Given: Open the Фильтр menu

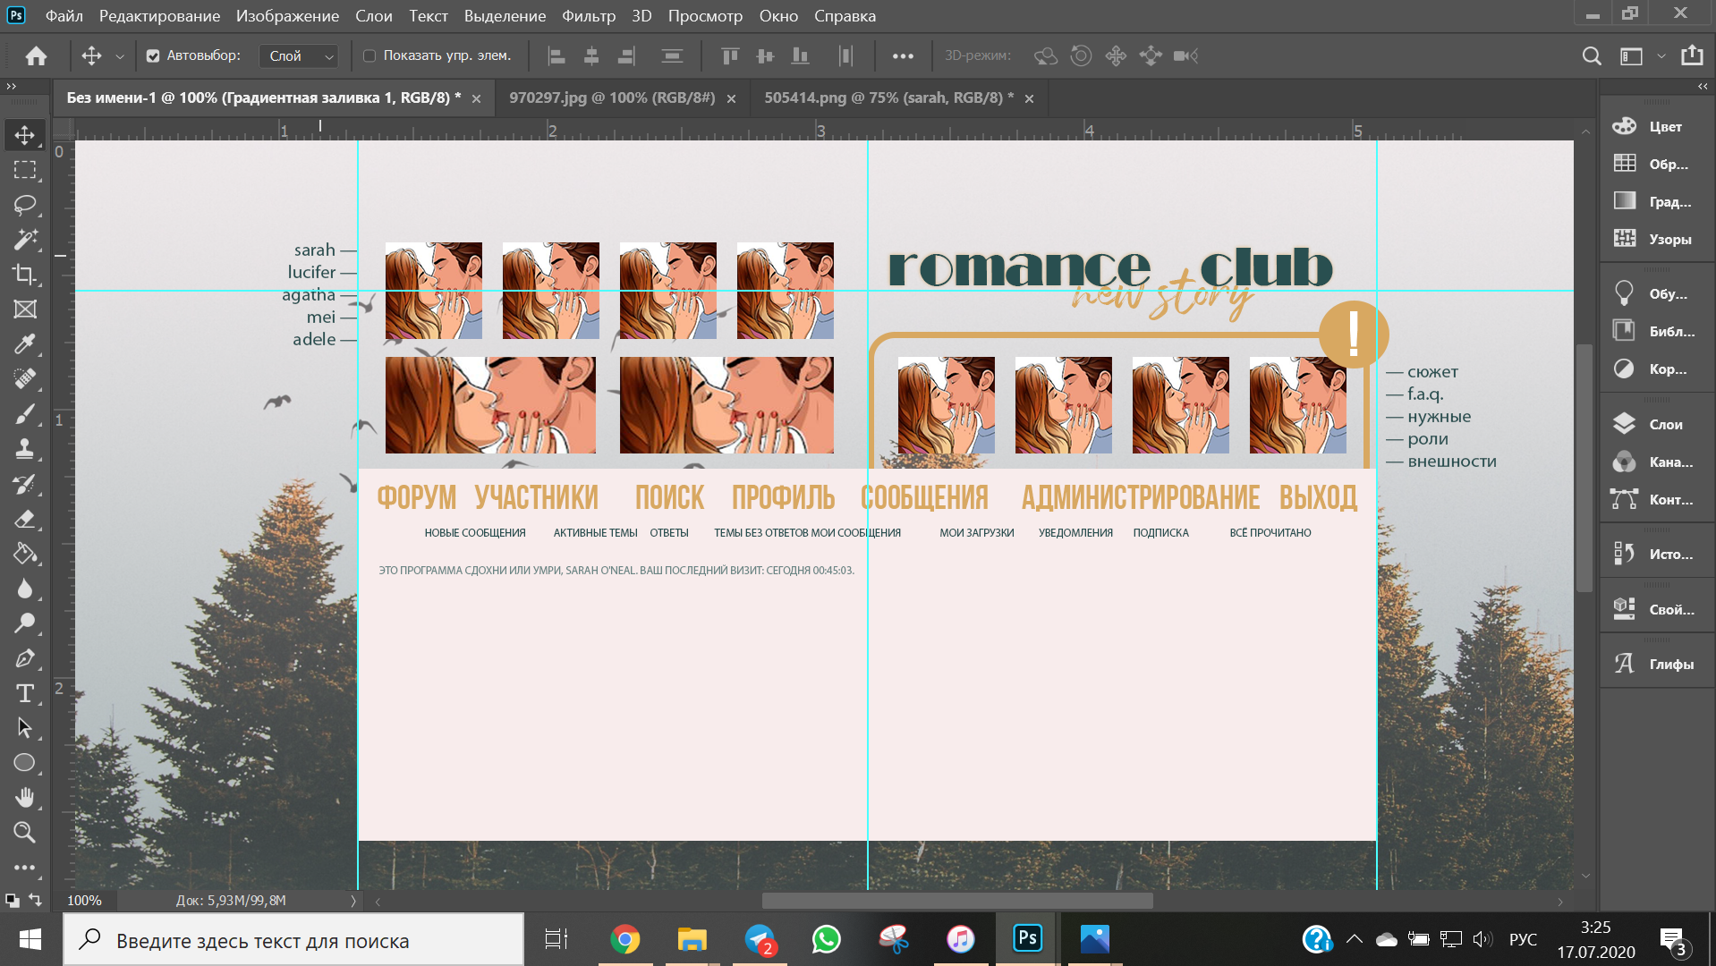Looking at the screenshot, I should (x=588, y=16).
